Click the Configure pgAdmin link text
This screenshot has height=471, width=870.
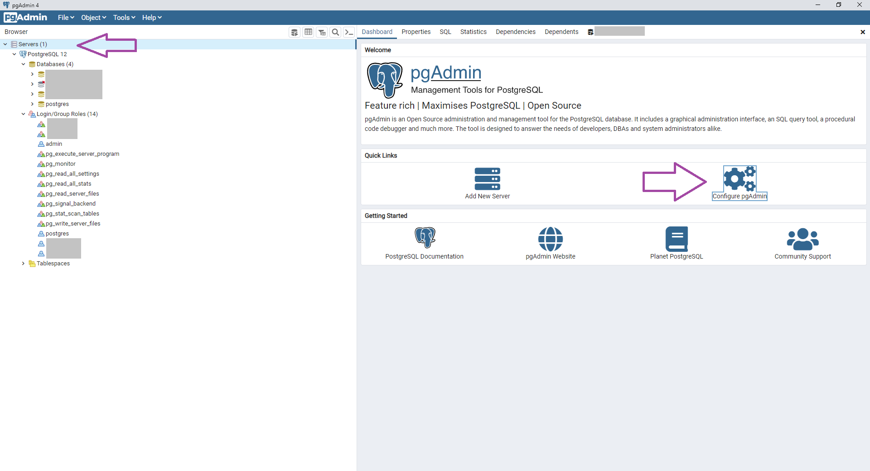tap(739, 197)
